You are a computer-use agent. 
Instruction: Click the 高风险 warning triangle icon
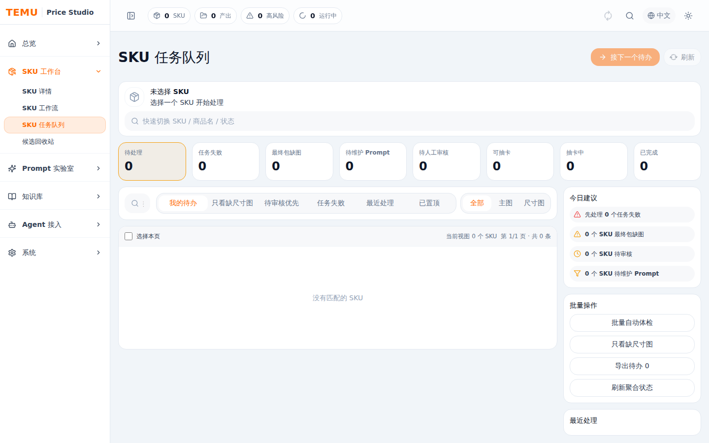point(250,16)
